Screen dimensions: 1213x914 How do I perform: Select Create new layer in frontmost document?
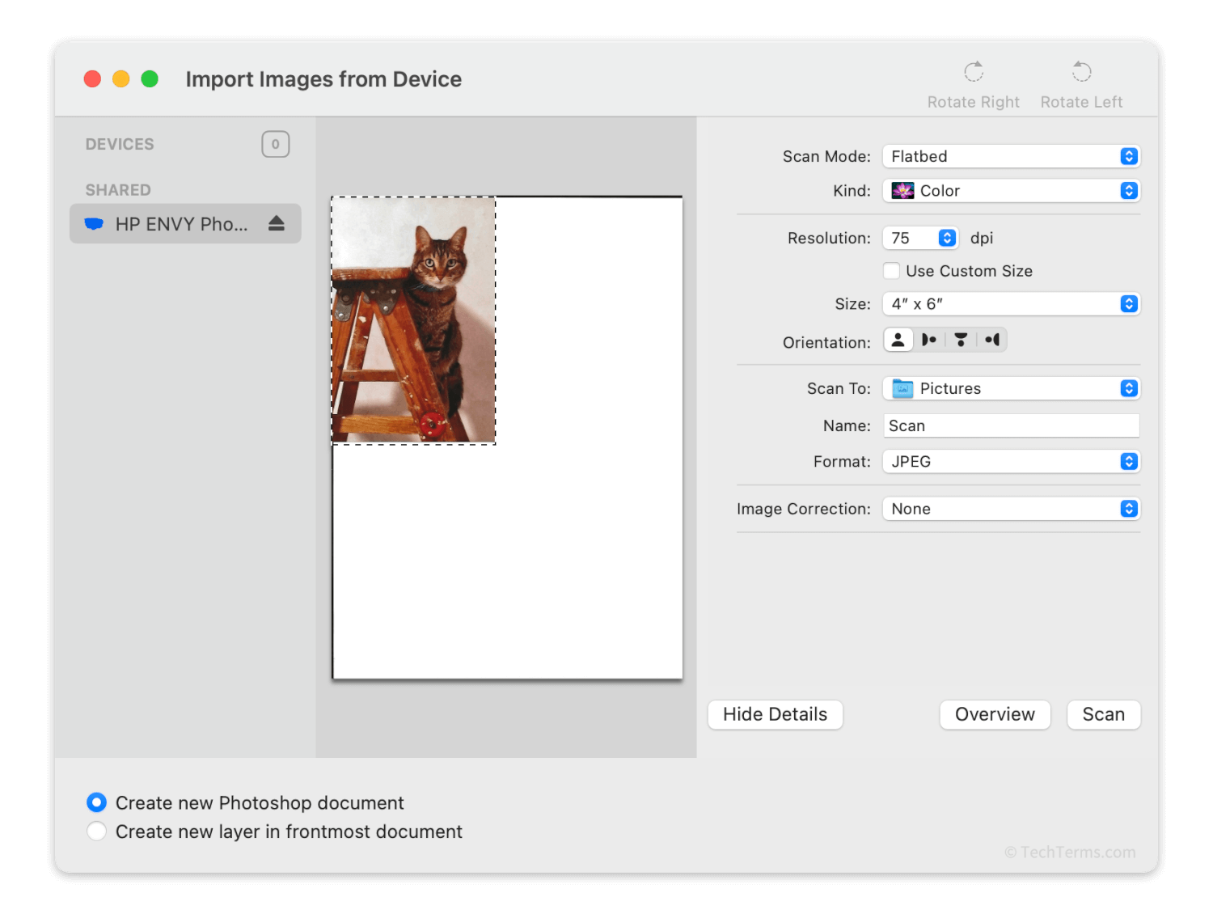point(96,831)
